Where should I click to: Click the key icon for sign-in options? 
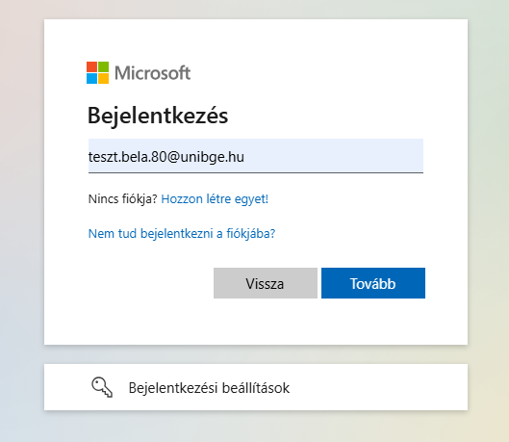[x=102, y=387]
